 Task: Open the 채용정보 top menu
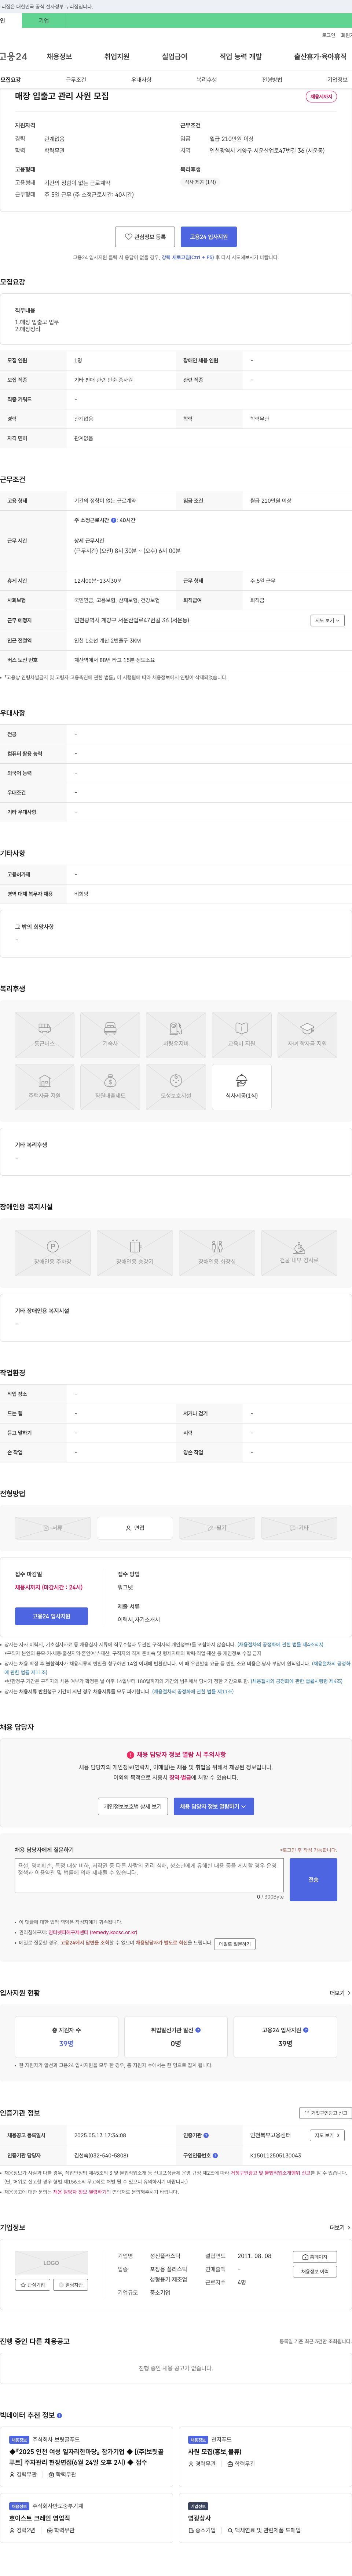59,57
